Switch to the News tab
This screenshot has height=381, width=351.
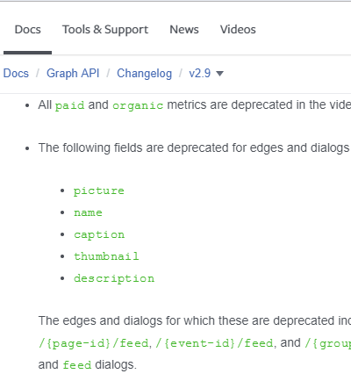click(184, 30)
